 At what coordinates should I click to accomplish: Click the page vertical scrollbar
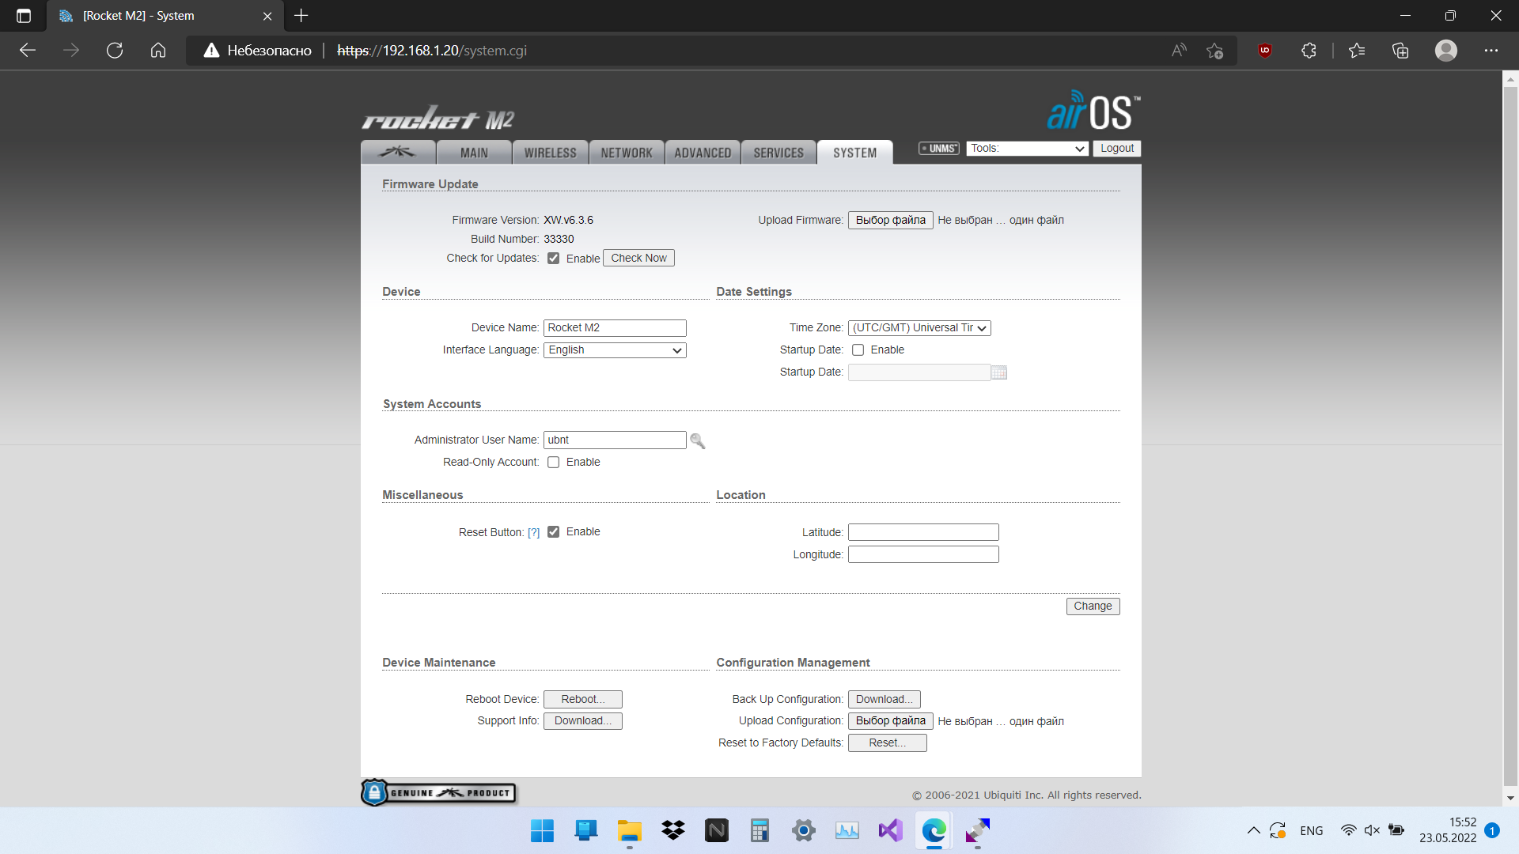[1510, 438]
